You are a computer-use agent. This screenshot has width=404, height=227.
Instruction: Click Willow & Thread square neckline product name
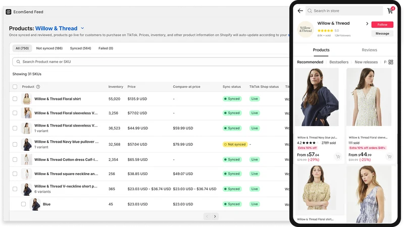[66, 174]
